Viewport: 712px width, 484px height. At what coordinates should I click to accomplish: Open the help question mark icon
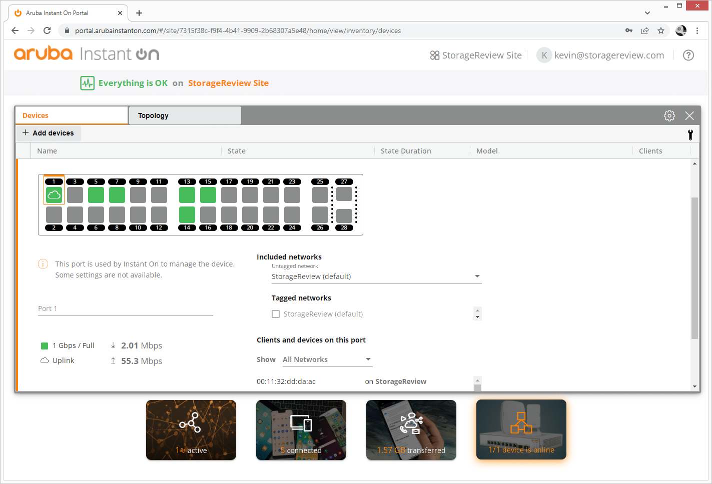(688, 55)
